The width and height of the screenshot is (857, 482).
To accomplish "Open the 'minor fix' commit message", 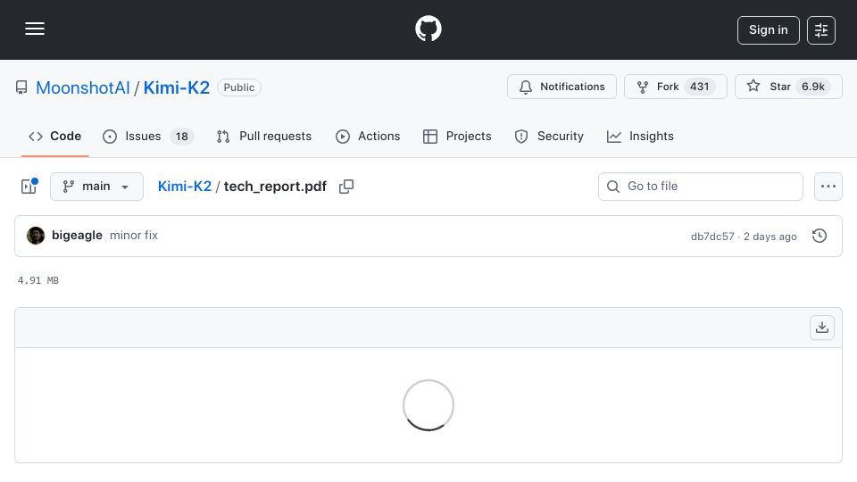I will click(x=134, y=235).
